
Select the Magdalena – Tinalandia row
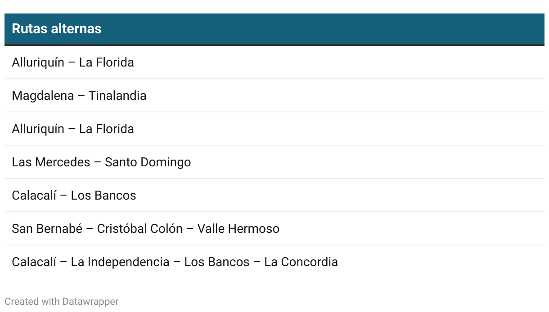(x=274, y=96)
